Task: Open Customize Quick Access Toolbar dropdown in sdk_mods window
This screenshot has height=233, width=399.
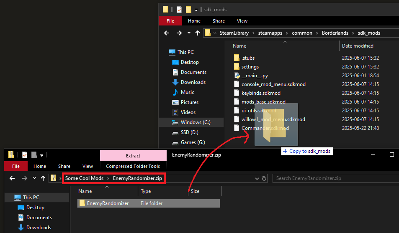Action: (196, 10)
